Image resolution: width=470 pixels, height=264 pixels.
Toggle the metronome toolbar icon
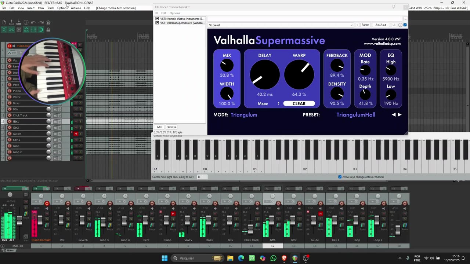(x=48, y=22)
